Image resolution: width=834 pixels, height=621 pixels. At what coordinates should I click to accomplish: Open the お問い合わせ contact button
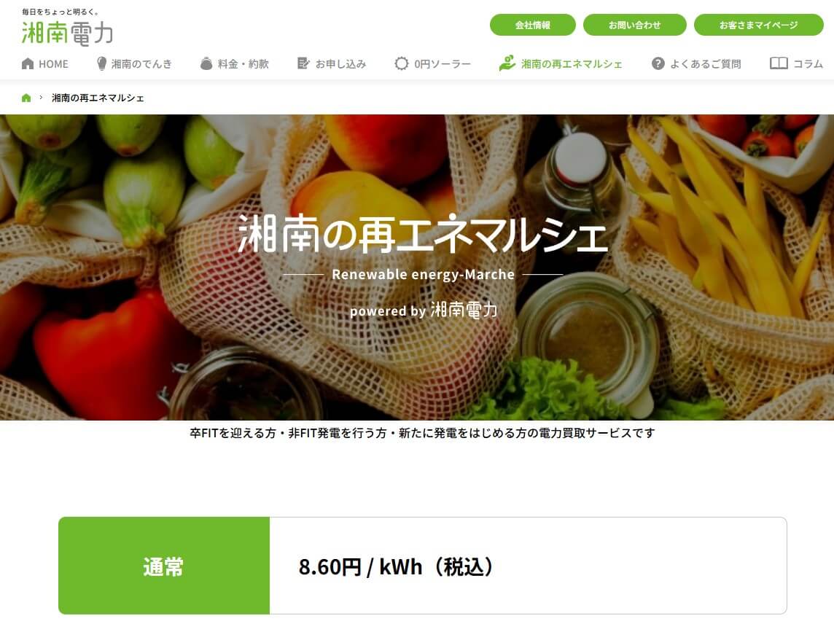(634, 25)
